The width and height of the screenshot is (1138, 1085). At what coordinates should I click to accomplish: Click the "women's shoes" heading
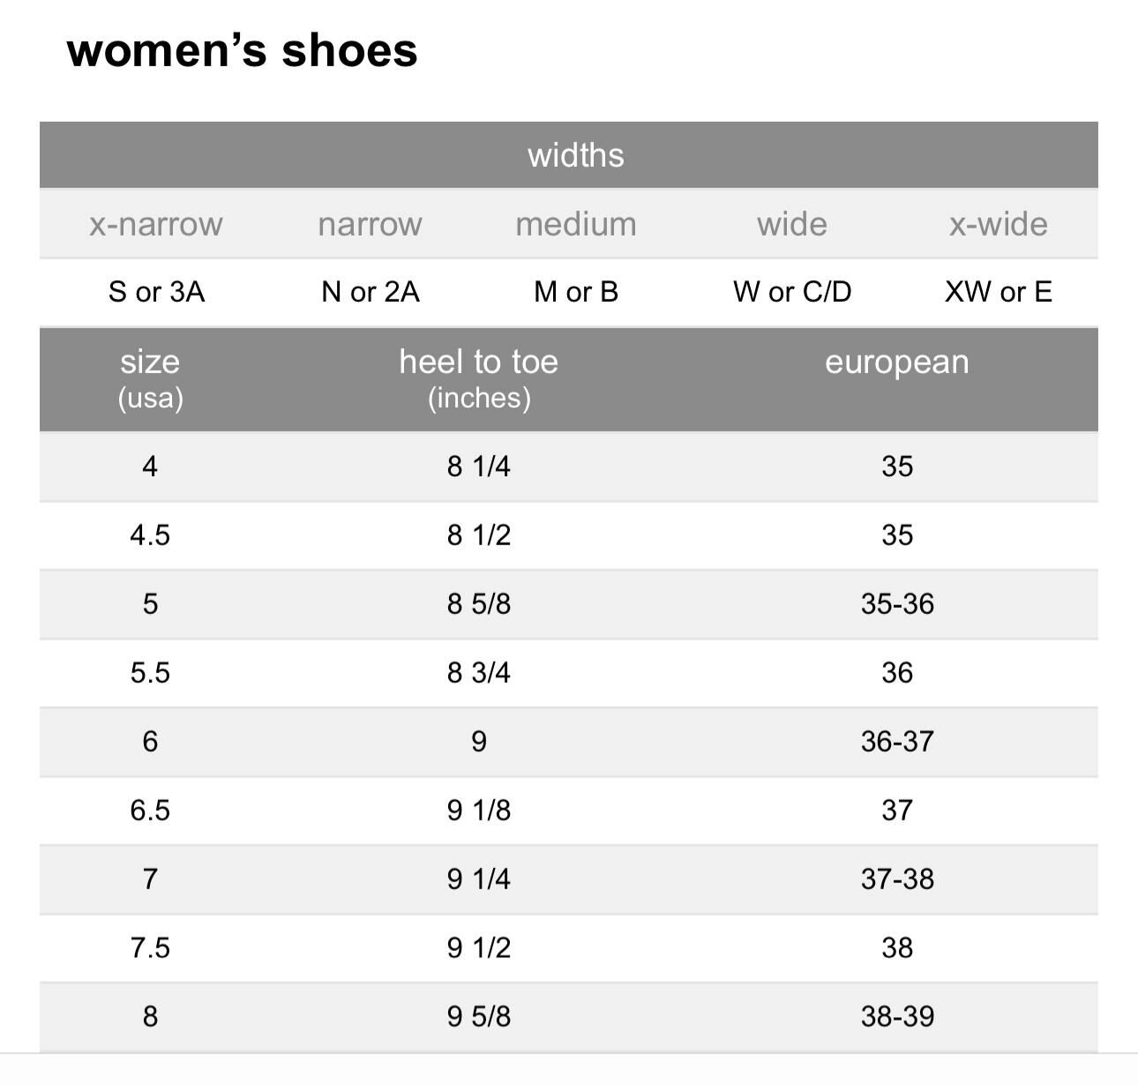pos(242,50)
